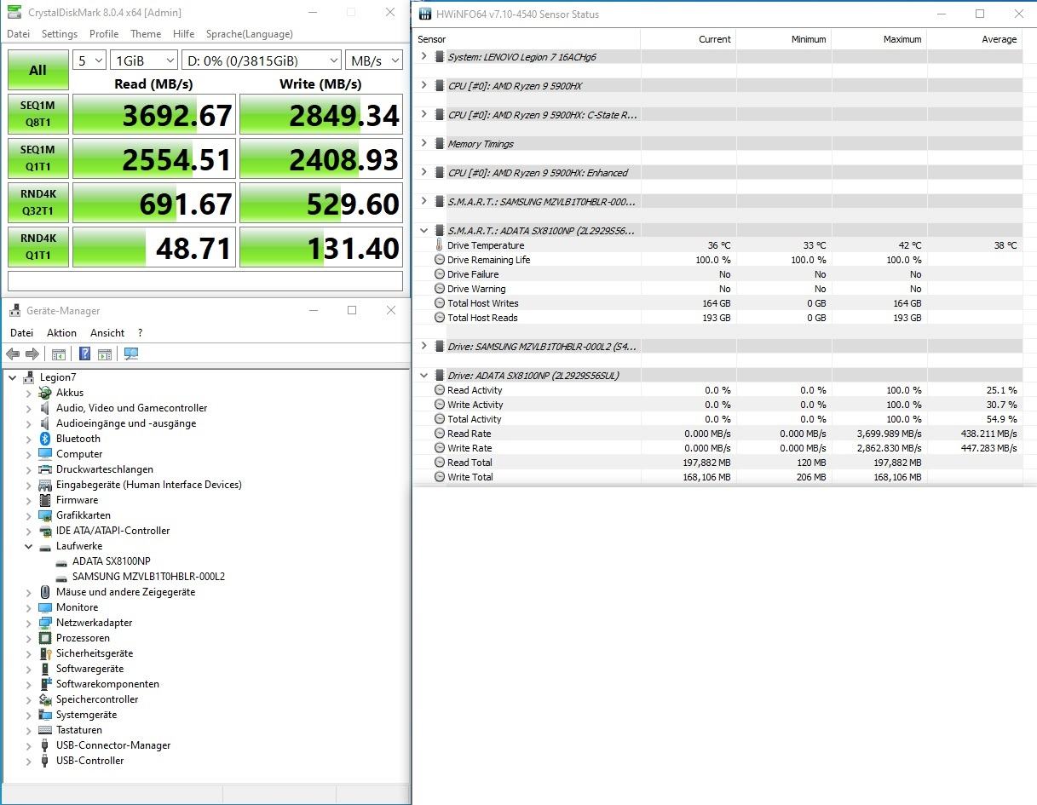Click the Mäuse und andere Zeigegeräte icon
The width and height of the screenshot is (1037, 805).
[x=45, y=592]
